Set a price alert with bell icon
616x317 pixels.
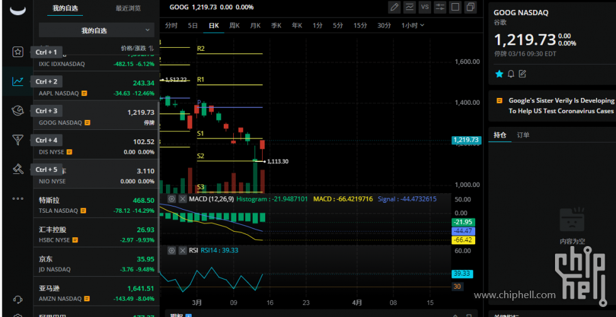[x=510, y=74]
